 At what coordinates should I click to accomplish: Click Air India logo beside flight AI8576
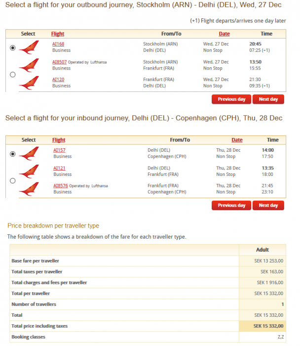pos(29,189)
